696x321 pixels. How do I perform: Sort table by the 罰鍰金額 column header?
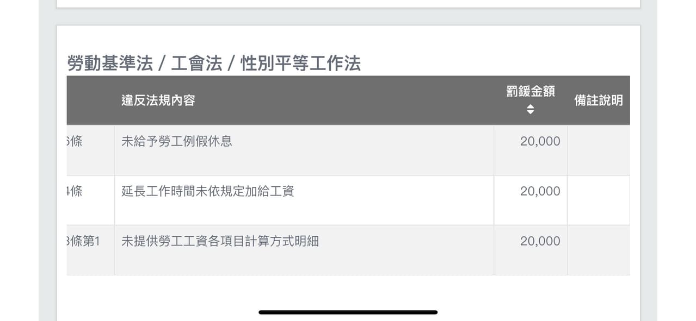[530, 100]
